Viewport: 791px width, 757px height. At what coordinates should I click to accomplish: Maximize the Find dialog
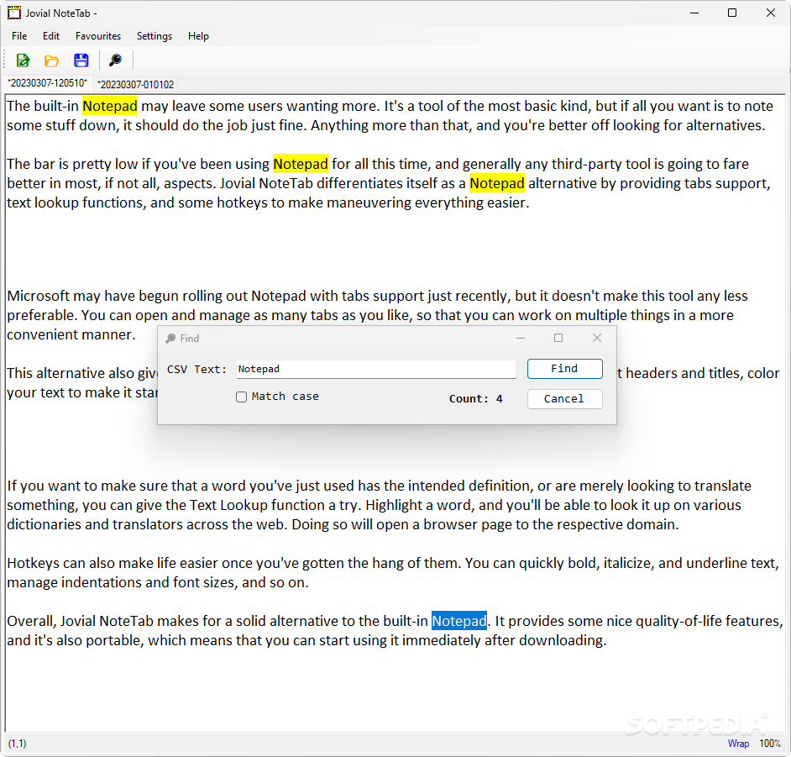[558, 338]
